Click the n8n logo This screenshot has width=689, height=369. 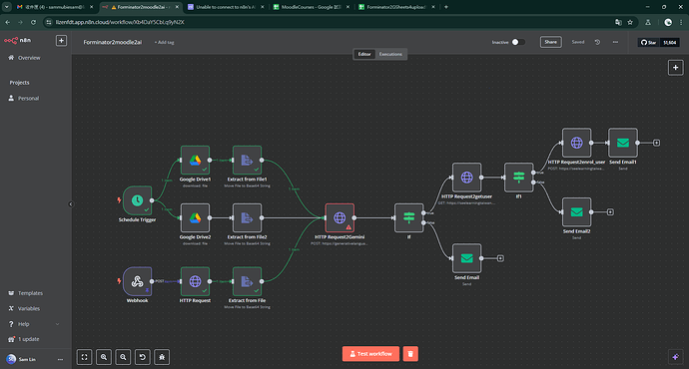18,40
